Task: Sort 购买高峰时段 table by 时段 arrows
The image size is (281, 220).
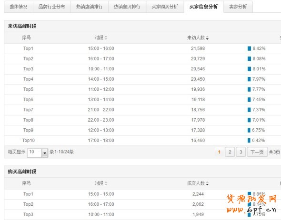Action: click(106, 183)
